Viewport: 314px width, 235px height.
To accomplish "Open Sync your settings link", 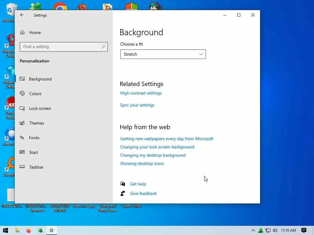I will 137,105.
